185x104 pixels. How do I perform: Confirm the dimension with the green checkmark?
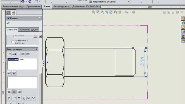click(8, 23)
